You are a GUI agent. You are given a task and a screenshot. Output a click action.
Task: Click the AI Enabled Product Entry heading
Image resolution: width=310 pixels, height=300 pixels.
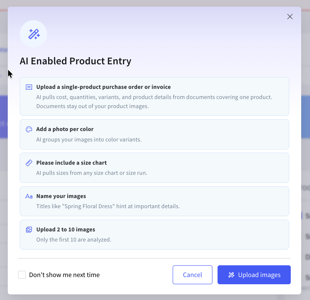(76, 61)
